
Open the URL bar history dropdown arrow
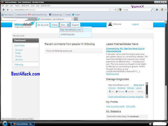[113, 10]
